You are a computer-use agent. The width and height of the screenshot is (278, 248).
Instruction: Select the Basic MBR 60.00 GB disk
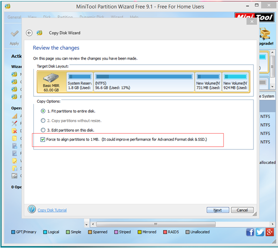pos(51,82)
